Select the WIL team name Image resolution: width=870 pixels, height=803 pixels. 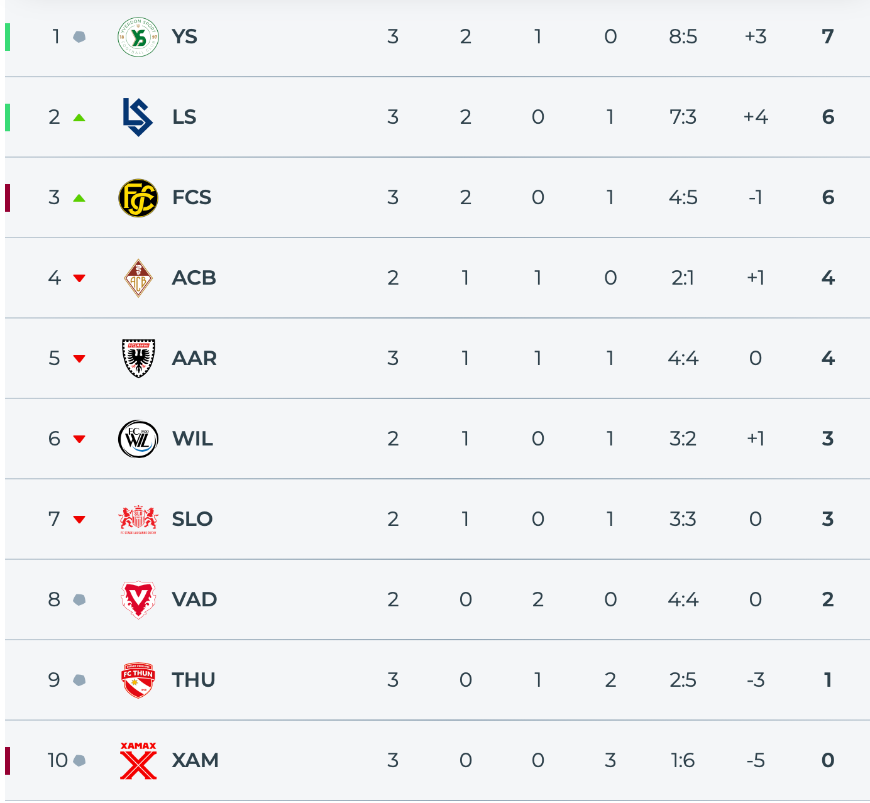[192, 439]
